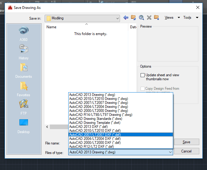Sort files by the Name column header
Image resolution: width=207 pixels, height=170 pixels.
pyautogui.click(x=86, y=27)
